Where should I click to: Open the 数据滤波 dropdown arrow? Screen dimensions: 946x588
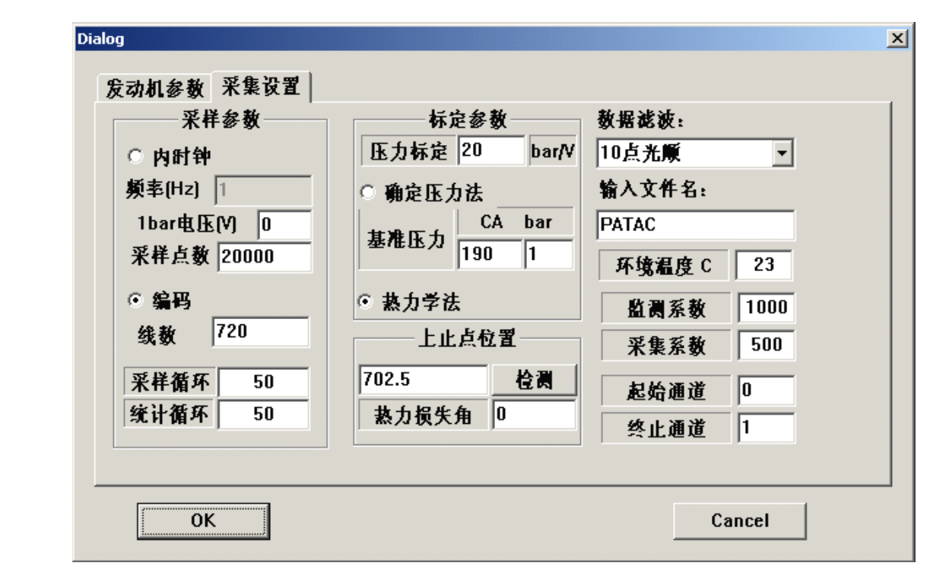pyautogui.click(x=781, y=153)
